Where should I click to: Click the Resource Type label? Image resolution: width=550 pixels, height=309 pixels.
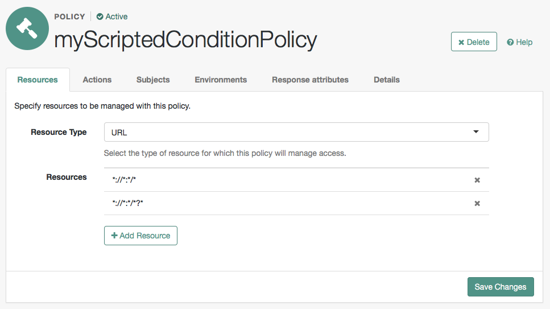(x=59, y=132)
